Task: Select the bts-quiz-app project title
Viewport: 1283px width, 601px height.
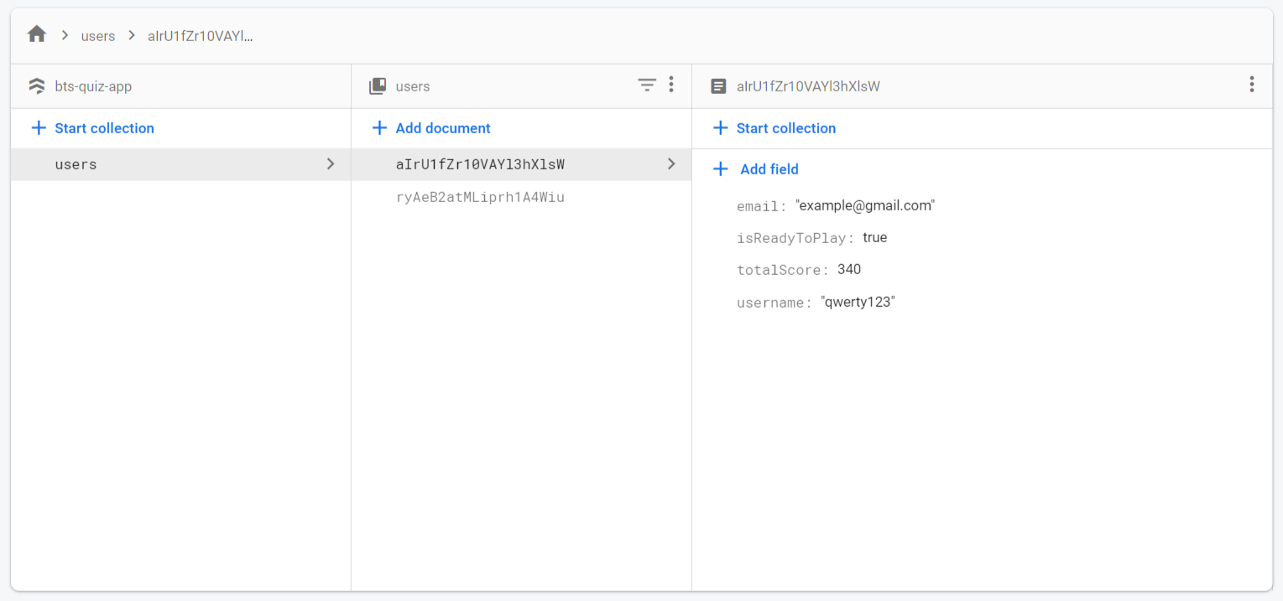Action: pyautogui.click(x=93, y=86)
